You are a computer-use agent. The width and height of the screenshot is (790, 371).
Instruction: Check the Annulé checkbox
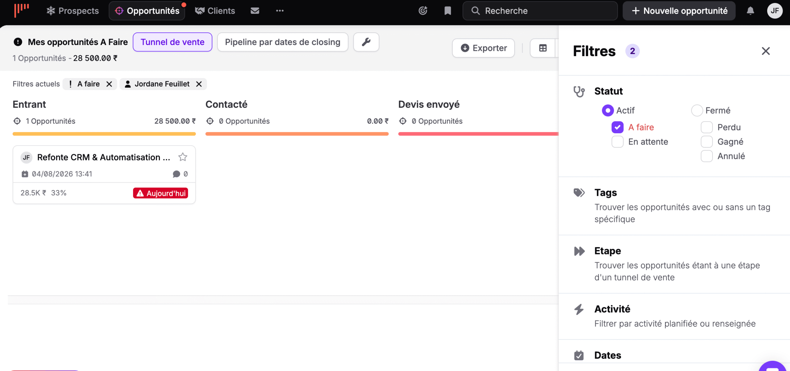[707, 156]
